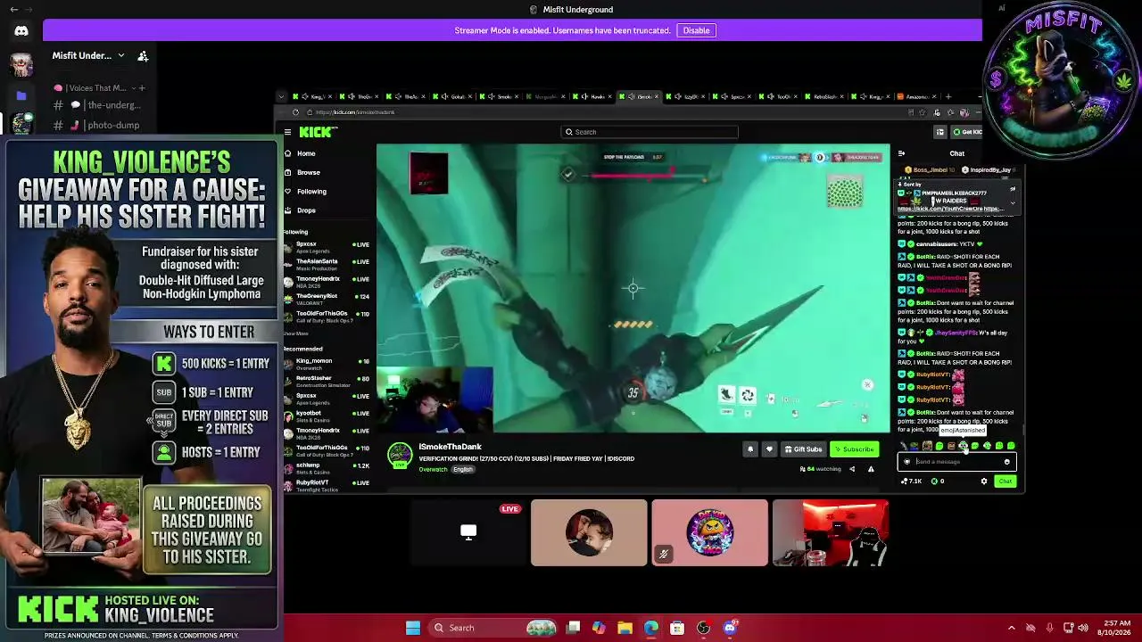Send message with the Chat button
Screen dimensions: 1142x642
tap(1005, 481)
